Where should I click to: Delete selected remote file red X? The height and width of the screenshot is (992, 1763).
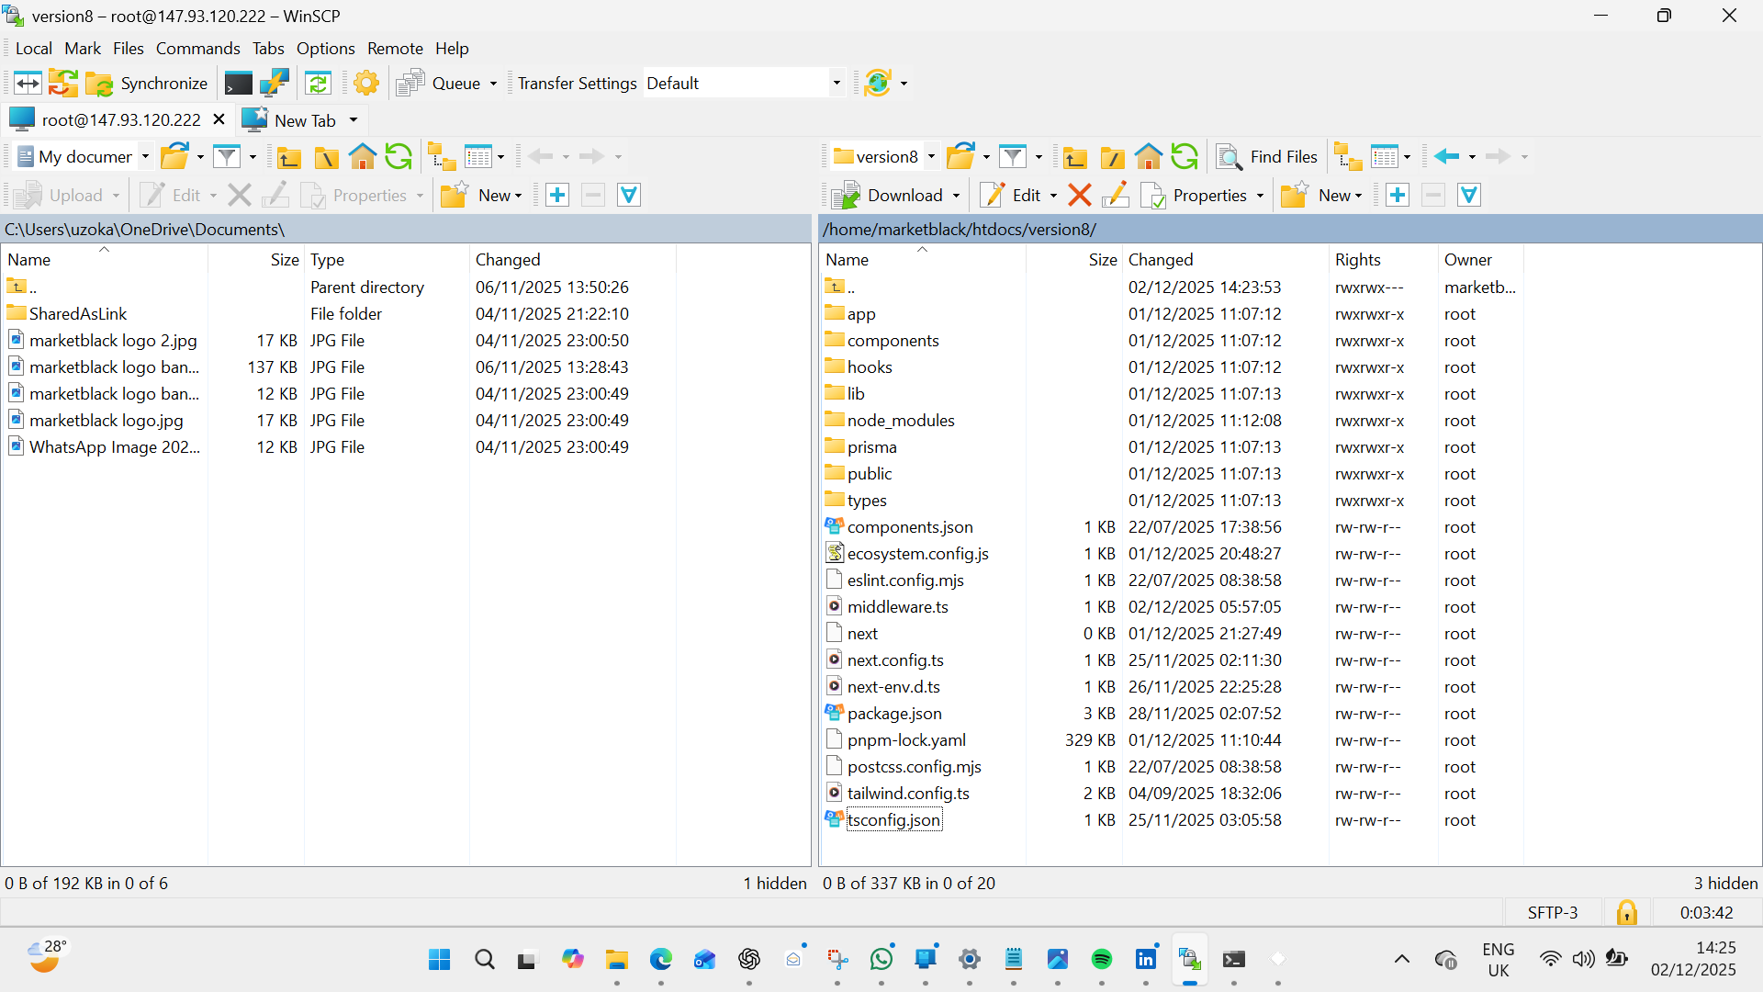1080,196
